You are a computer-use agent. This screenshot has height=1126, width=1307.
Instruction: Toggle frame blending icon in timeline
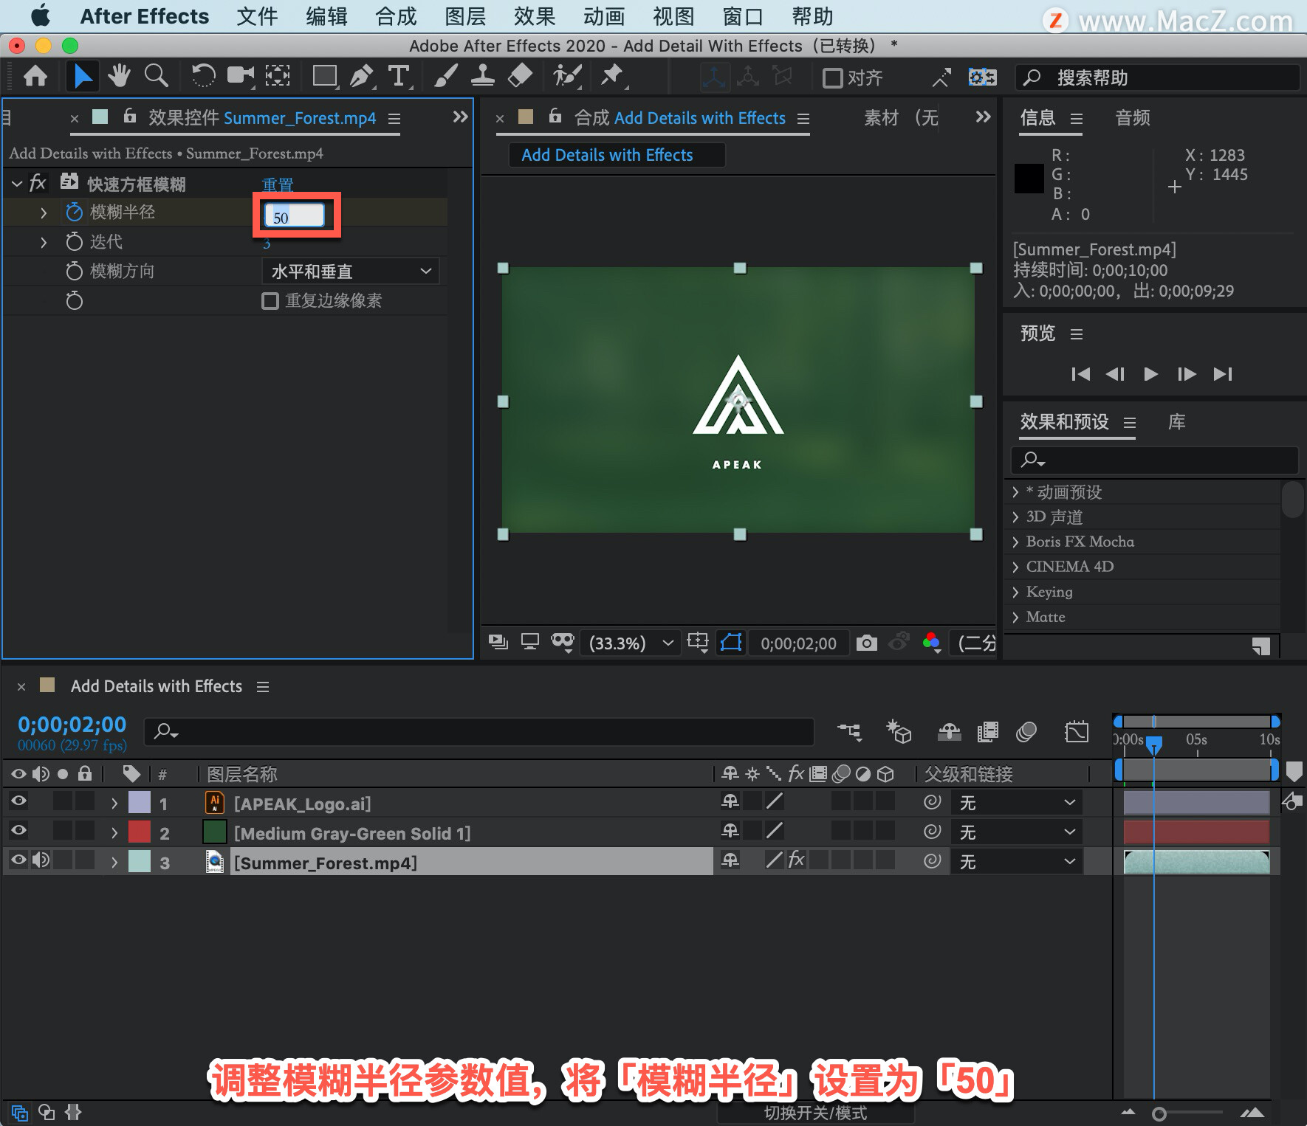tap(987, 731)
